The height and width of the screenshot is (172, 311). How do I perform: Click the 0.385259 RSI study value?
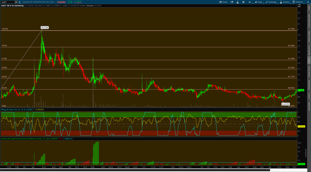point(40,109)
